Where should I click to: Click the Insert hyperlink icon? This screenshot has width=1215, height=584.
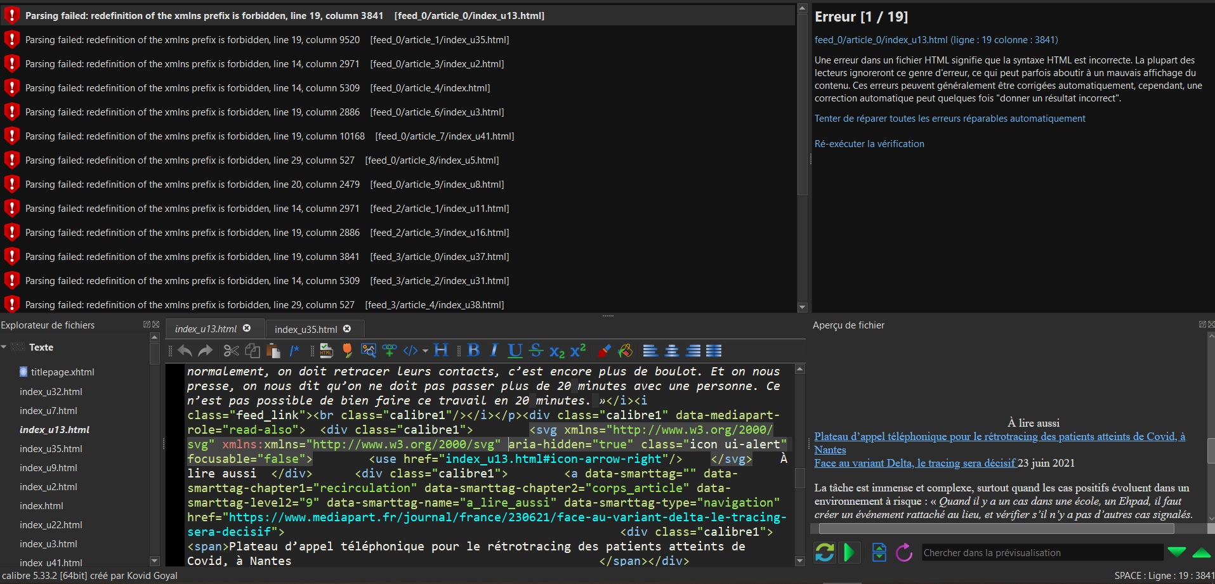click(389, 351)
